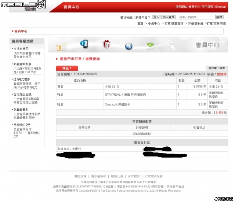
Task: Click STAYREAL X 遠傳 gift row name
Action: [x=125, y=95]
